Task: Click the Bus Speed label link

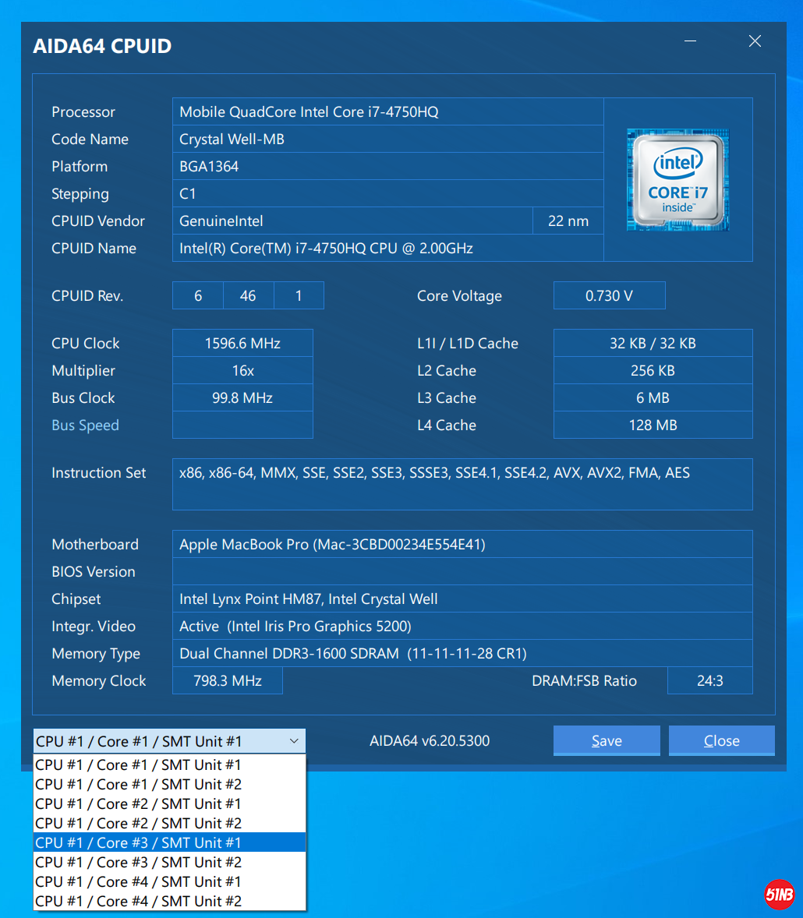Action: pyautogui.click(x=85, y=425)
